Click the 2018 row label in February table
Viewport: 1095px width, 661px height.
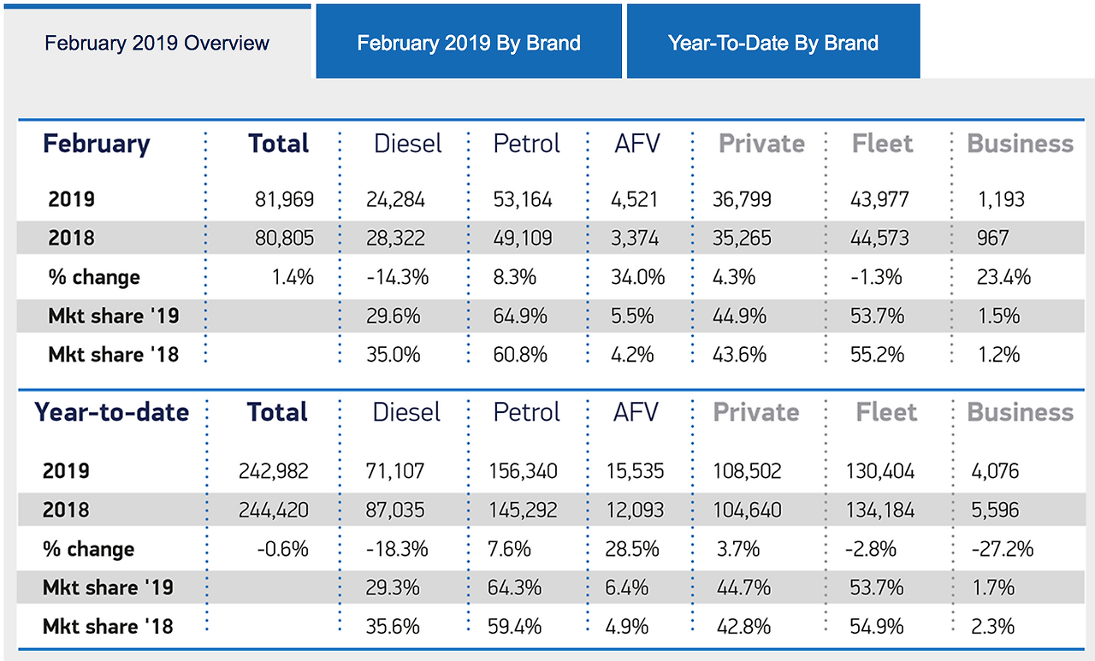71,238
